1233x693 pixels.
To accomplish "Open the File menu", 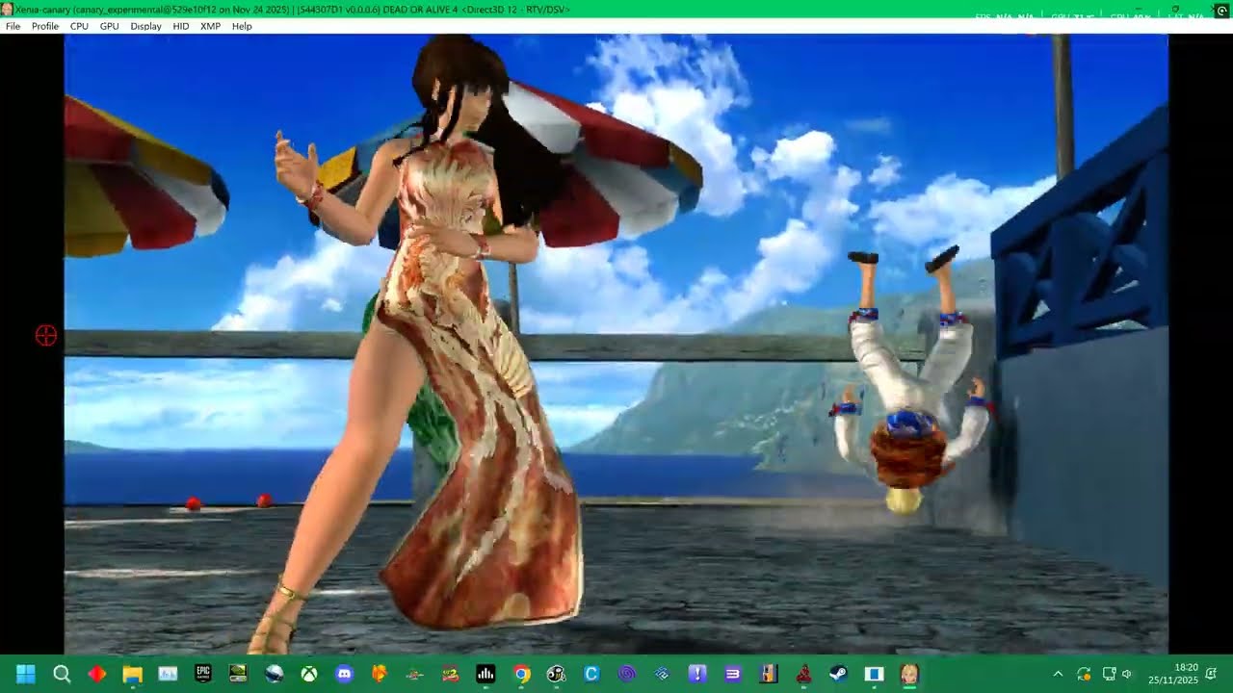I will (x=13, y=26).
